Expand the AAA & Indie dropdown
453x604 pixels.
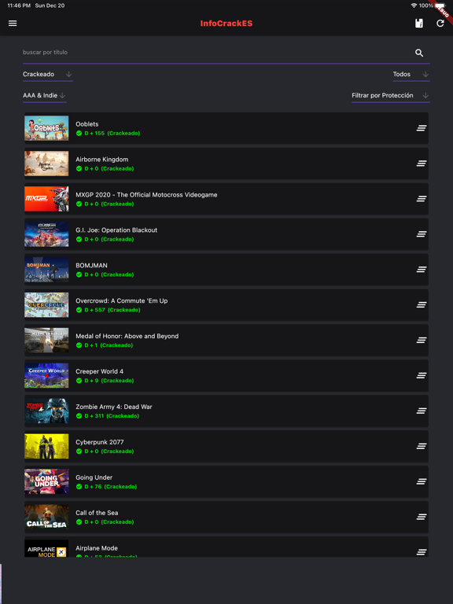pos(45,95)
